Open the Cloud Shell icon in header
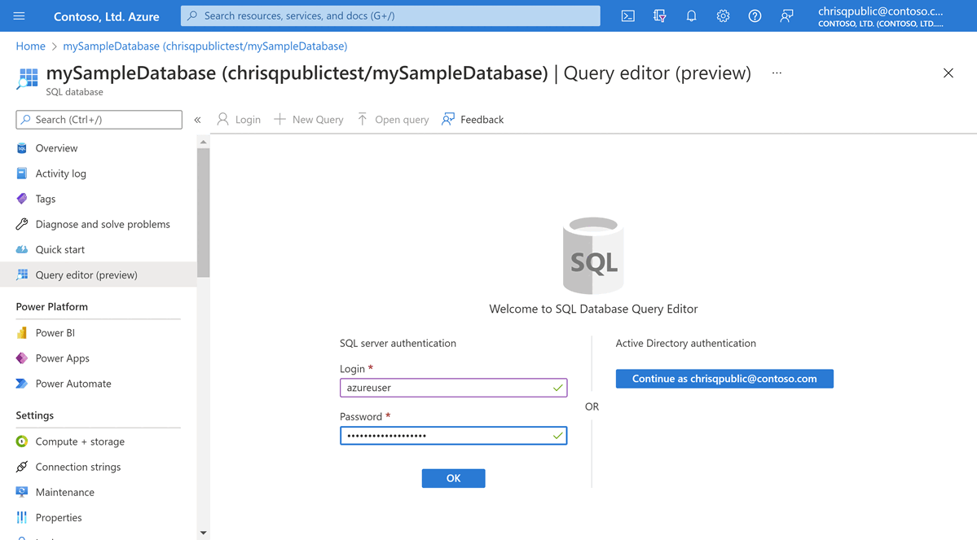This screenshot has width=977, height=540. pyautogui.click(x=627, y=16)
